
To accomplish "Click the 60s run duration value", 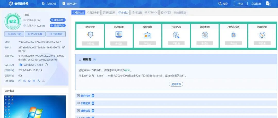I will click(20, 75).
